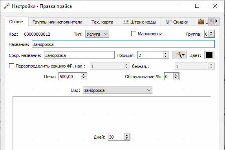The width and height of the screenshot is (225, 150).
Task: Click the Дней value field
Action: point(116,137)
